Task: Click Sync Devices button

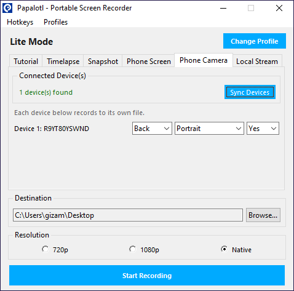Action: pos(250,92)
